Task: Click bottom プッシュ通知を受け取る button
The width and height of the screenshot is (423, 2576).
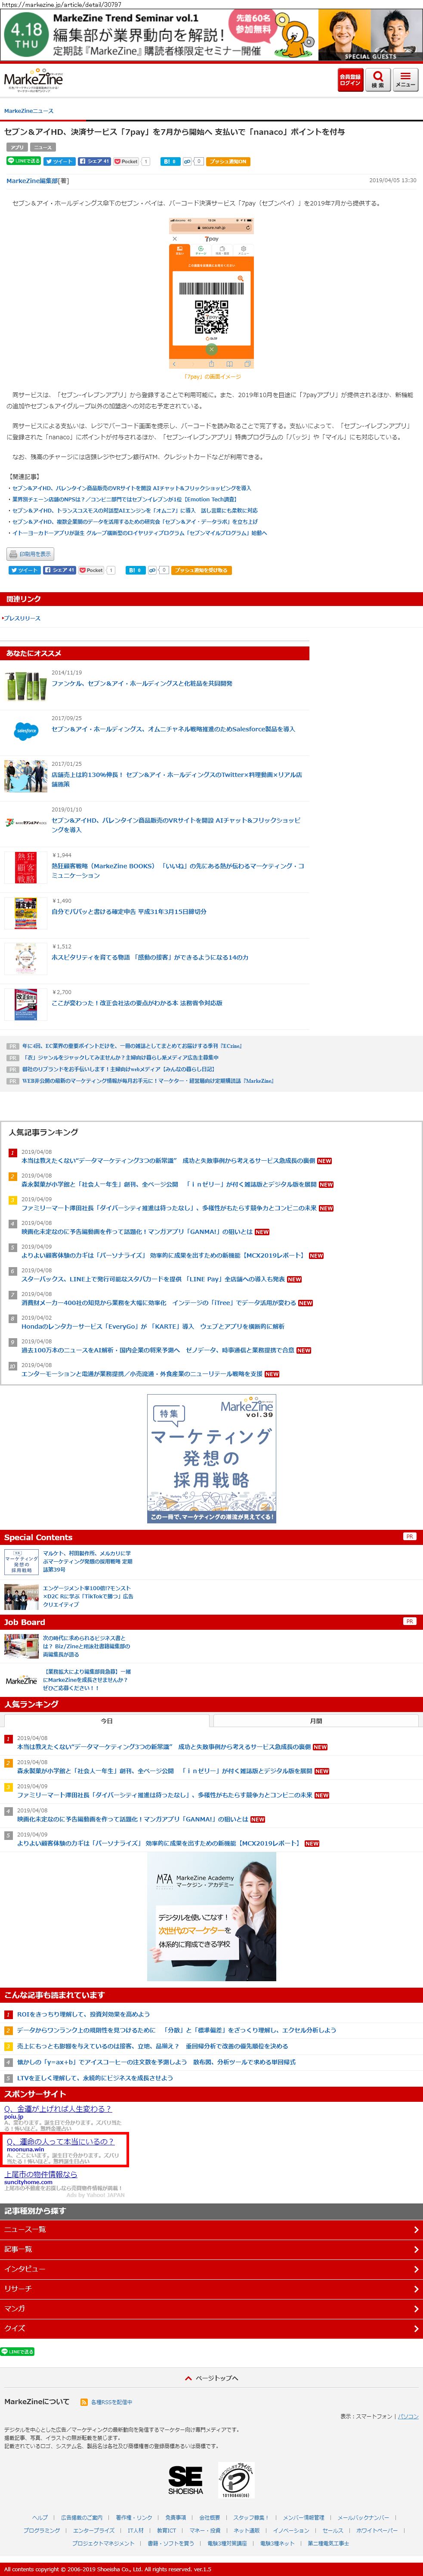Action: pyautogui.click(x=201, y=570)
